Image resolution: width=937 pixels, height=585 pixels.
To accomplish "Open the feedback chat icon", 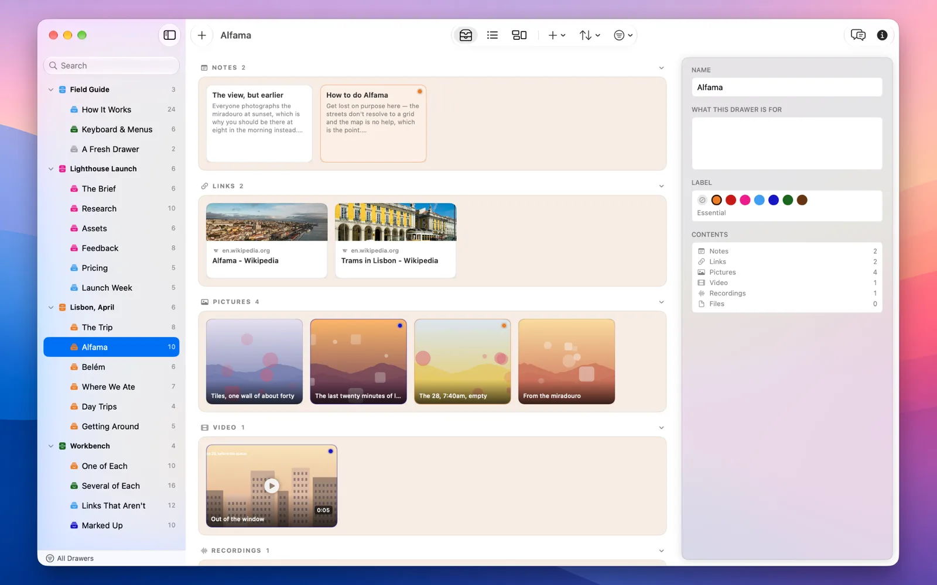I will [x=858, y=35].
